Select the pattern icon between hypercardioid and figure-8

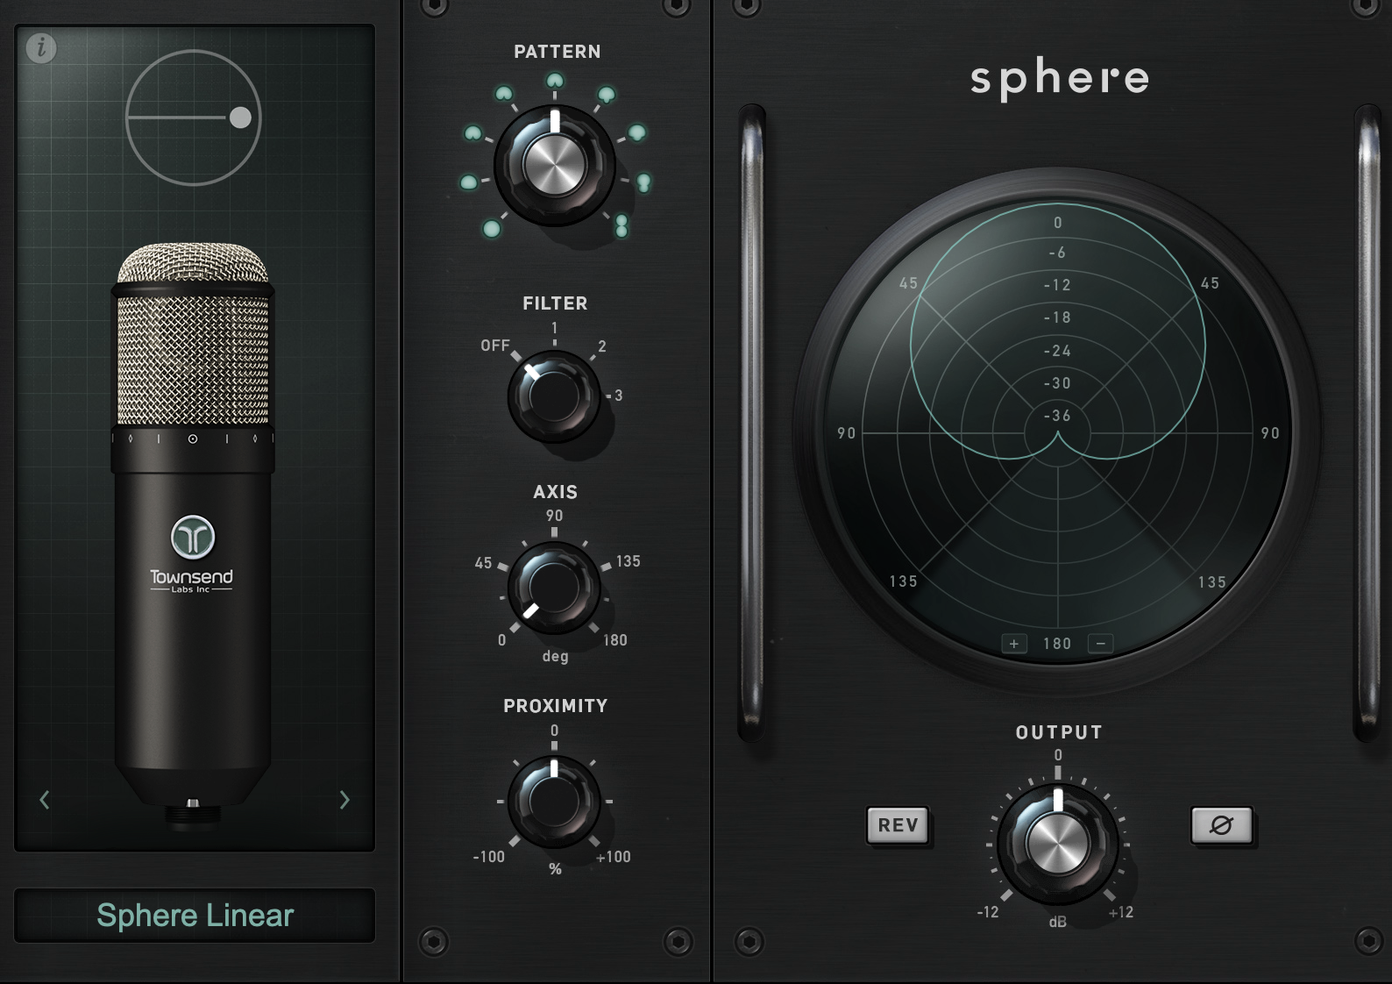643,182
